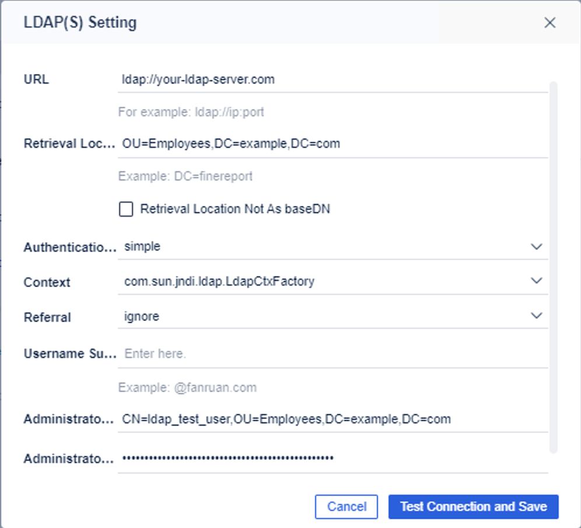
Task: Click the 'Retrieval Location Not As baseDN' label
Action: [235, 209]
